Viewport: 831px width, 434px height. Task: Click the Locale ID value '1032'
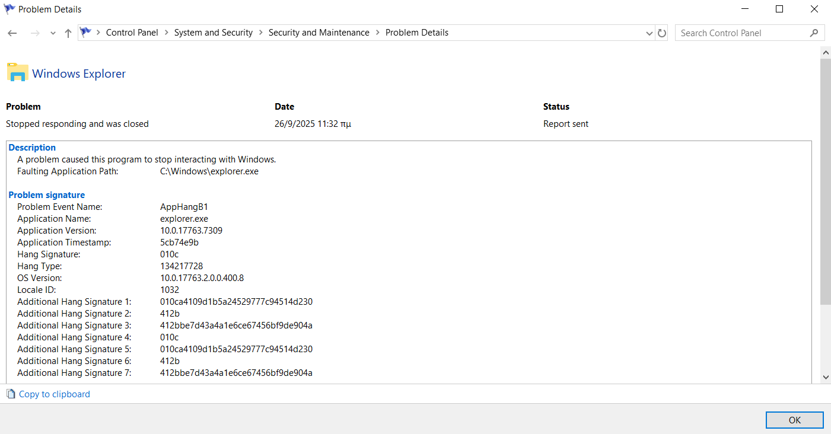(170, 290)
